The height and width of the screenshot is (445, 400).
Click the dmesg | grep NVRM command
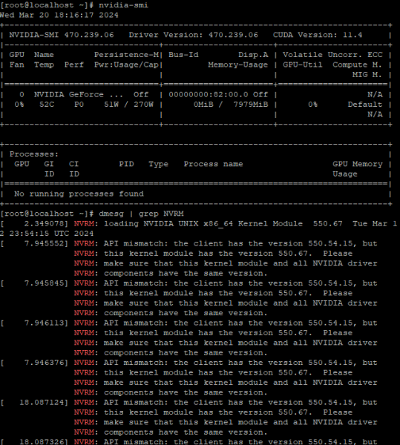[141, 214]
